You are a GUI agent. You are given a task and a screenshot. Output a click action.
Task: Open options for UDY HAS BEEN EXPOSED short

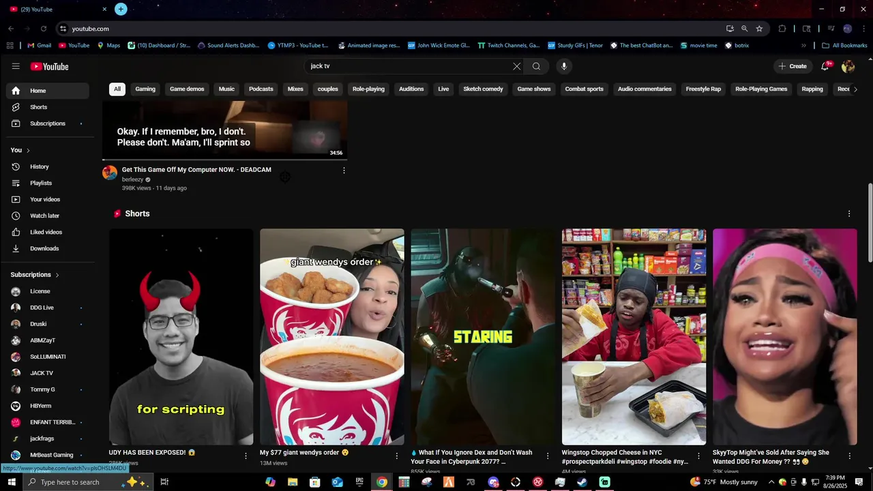[246, 456]
